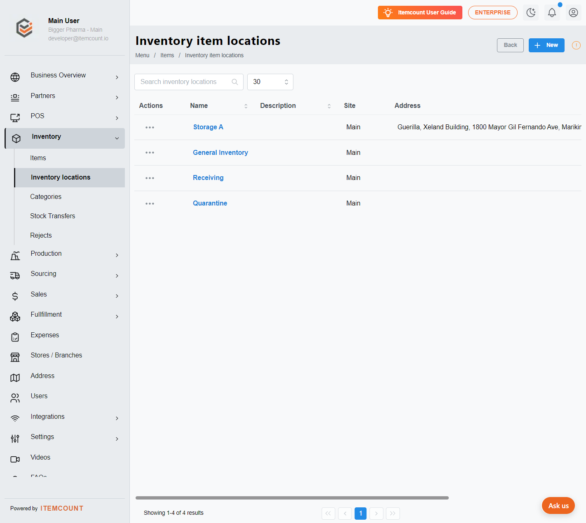The image size is (586, 523).
Task: Click the orange info icon beside New
Action: coord(576,45)
